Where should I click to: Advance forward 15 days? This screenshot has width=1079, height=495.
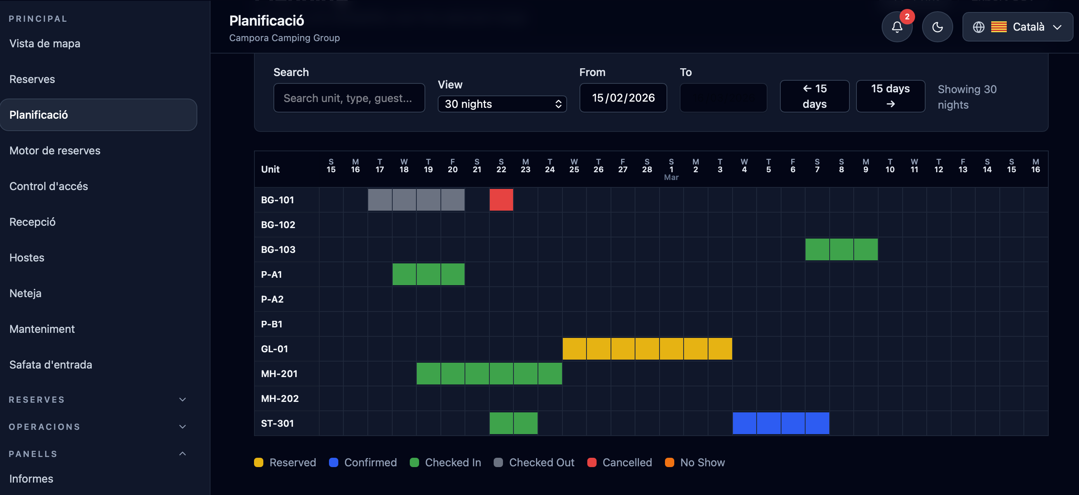pos(890,96)
